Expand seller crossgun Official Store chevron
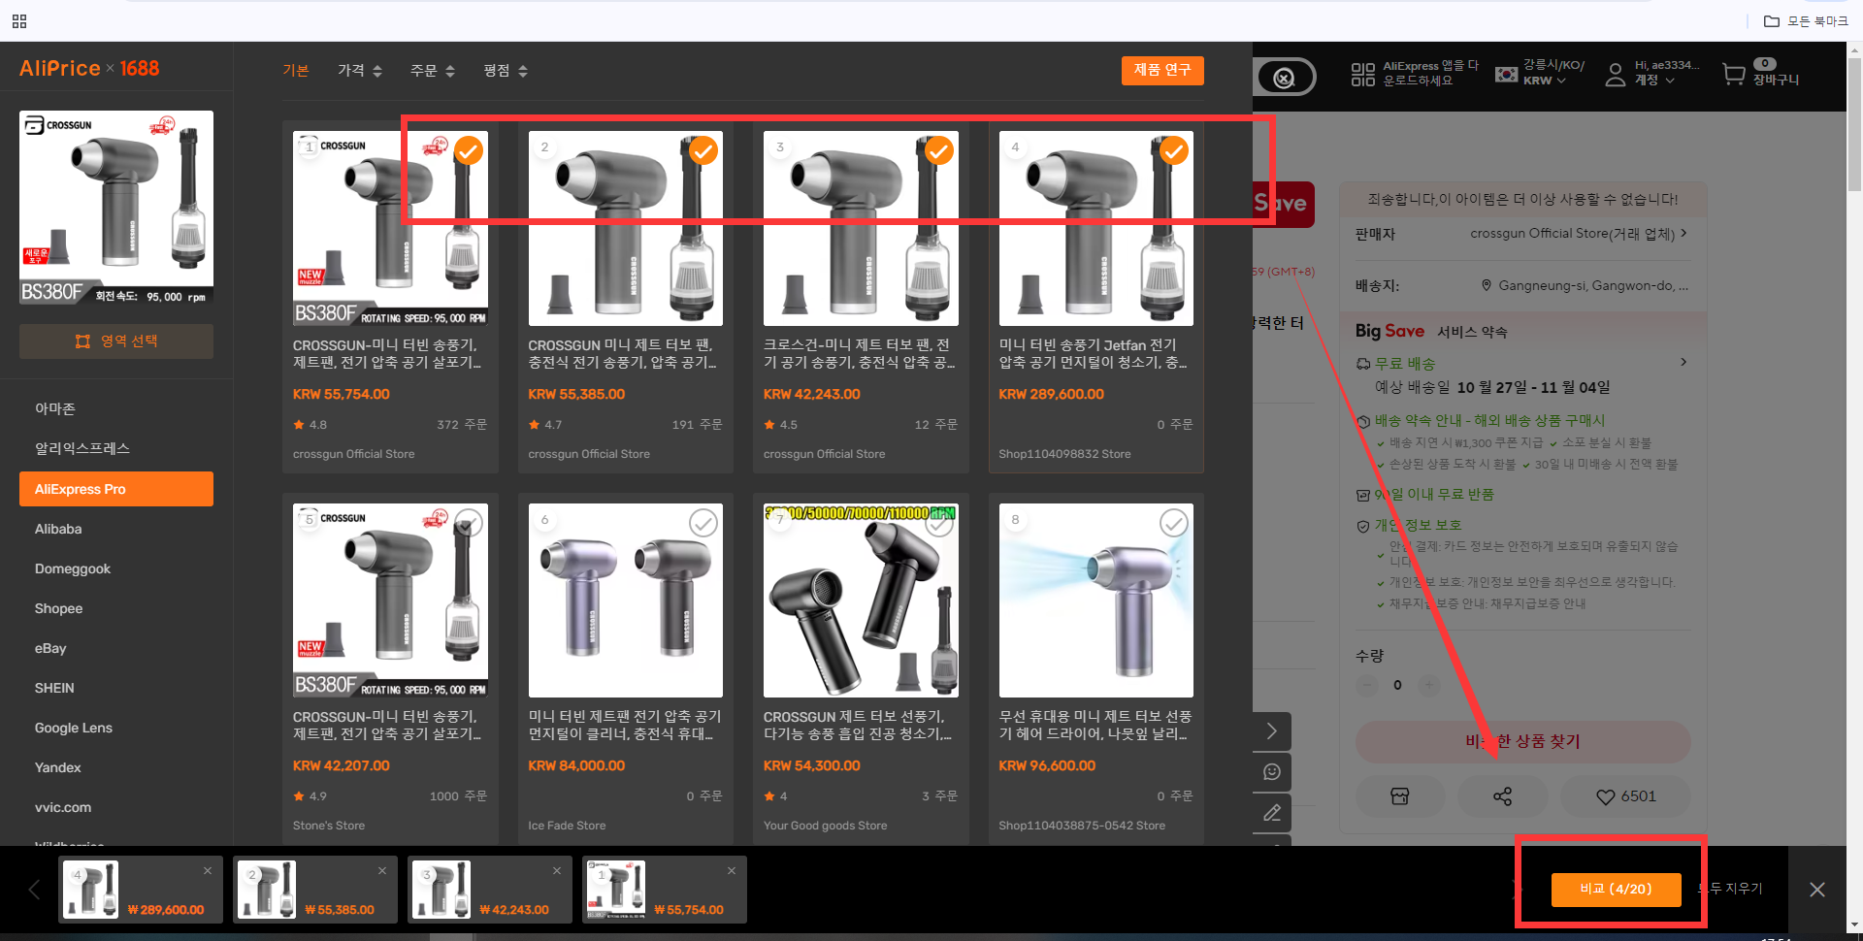The image size is (1863, 941). coord(1683,233)
